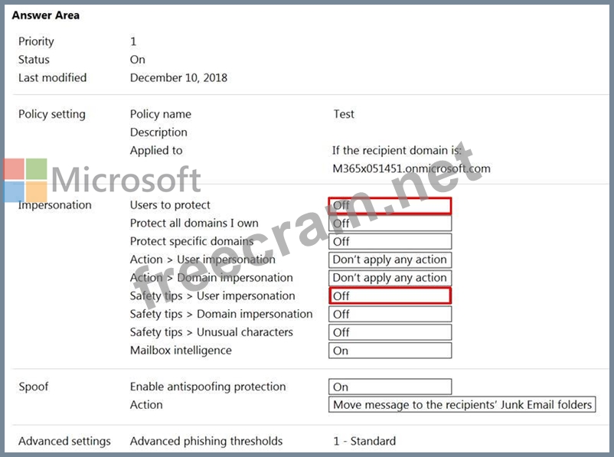
Task: Open Spoof action 'Move message' dropdown
Action: pyautogui.click(x=462, y=405)
